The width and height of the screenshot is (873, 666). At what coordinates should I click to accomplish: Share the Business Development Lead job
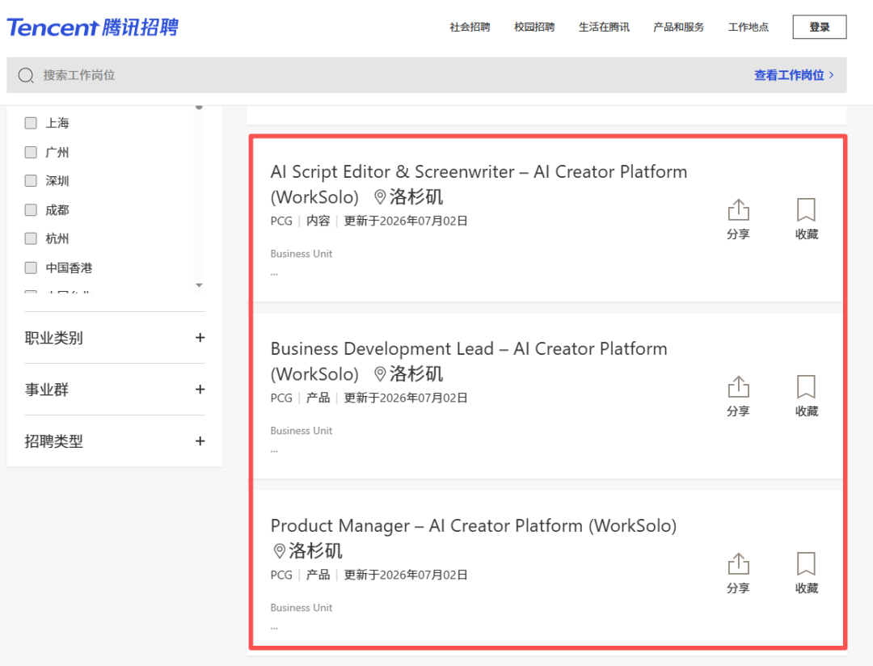click(738, 397)
